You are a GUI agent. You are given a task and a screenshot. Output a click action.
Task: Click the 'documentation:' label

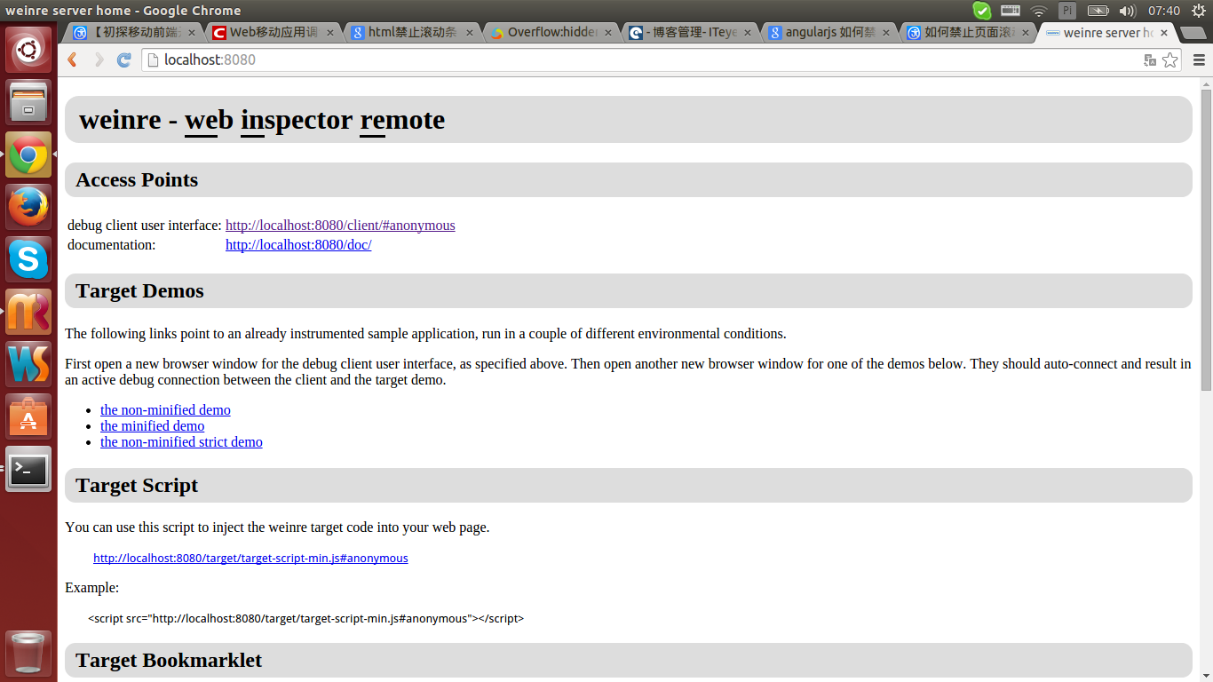point(111,245)
